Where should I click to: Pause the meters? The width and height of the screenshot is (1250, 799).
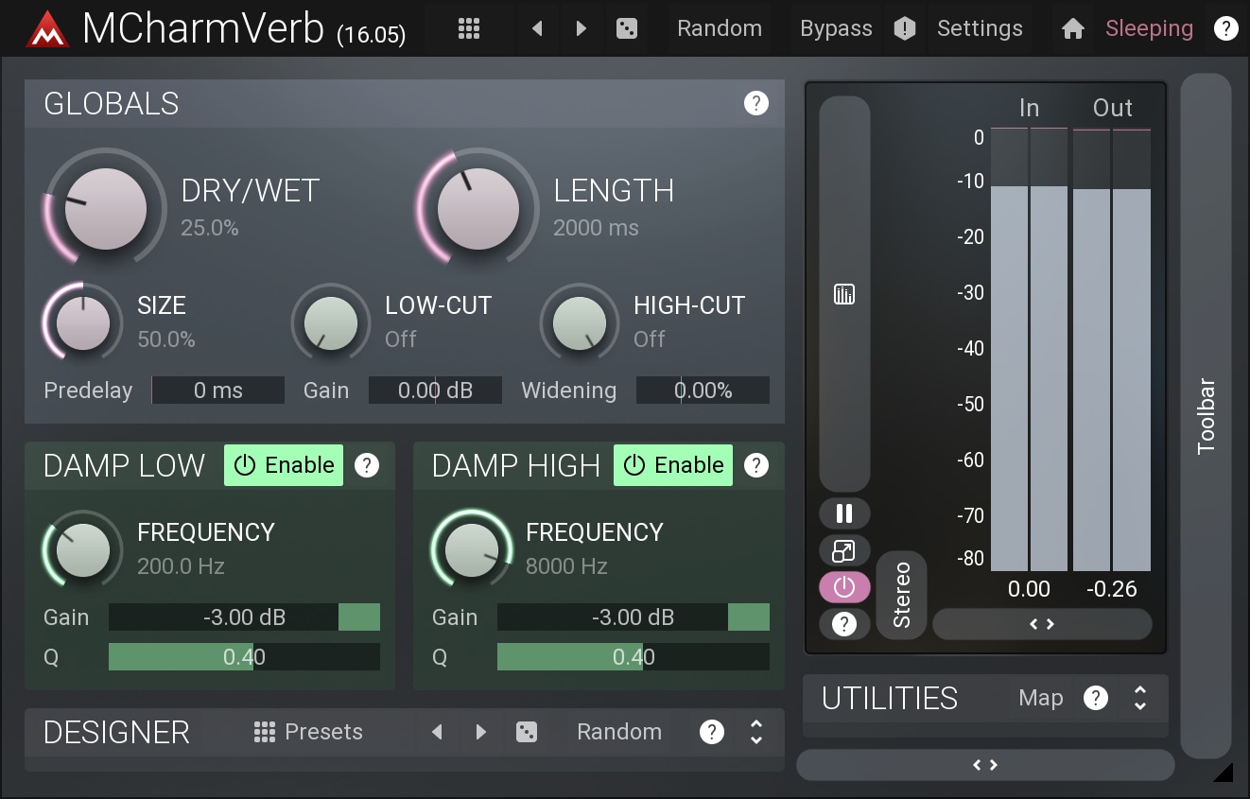844,513
